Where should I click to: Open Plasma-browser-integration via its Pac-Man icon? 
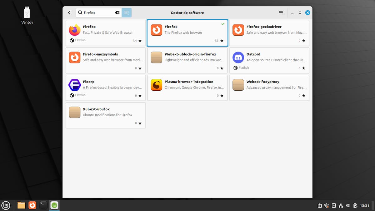click(156, 85)
